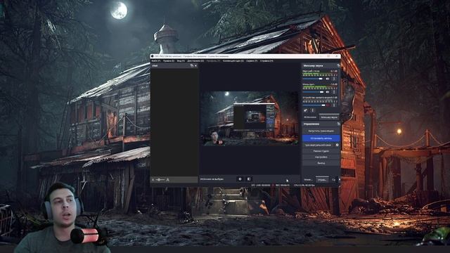Open the mixer toolbar menu dots

312,110
